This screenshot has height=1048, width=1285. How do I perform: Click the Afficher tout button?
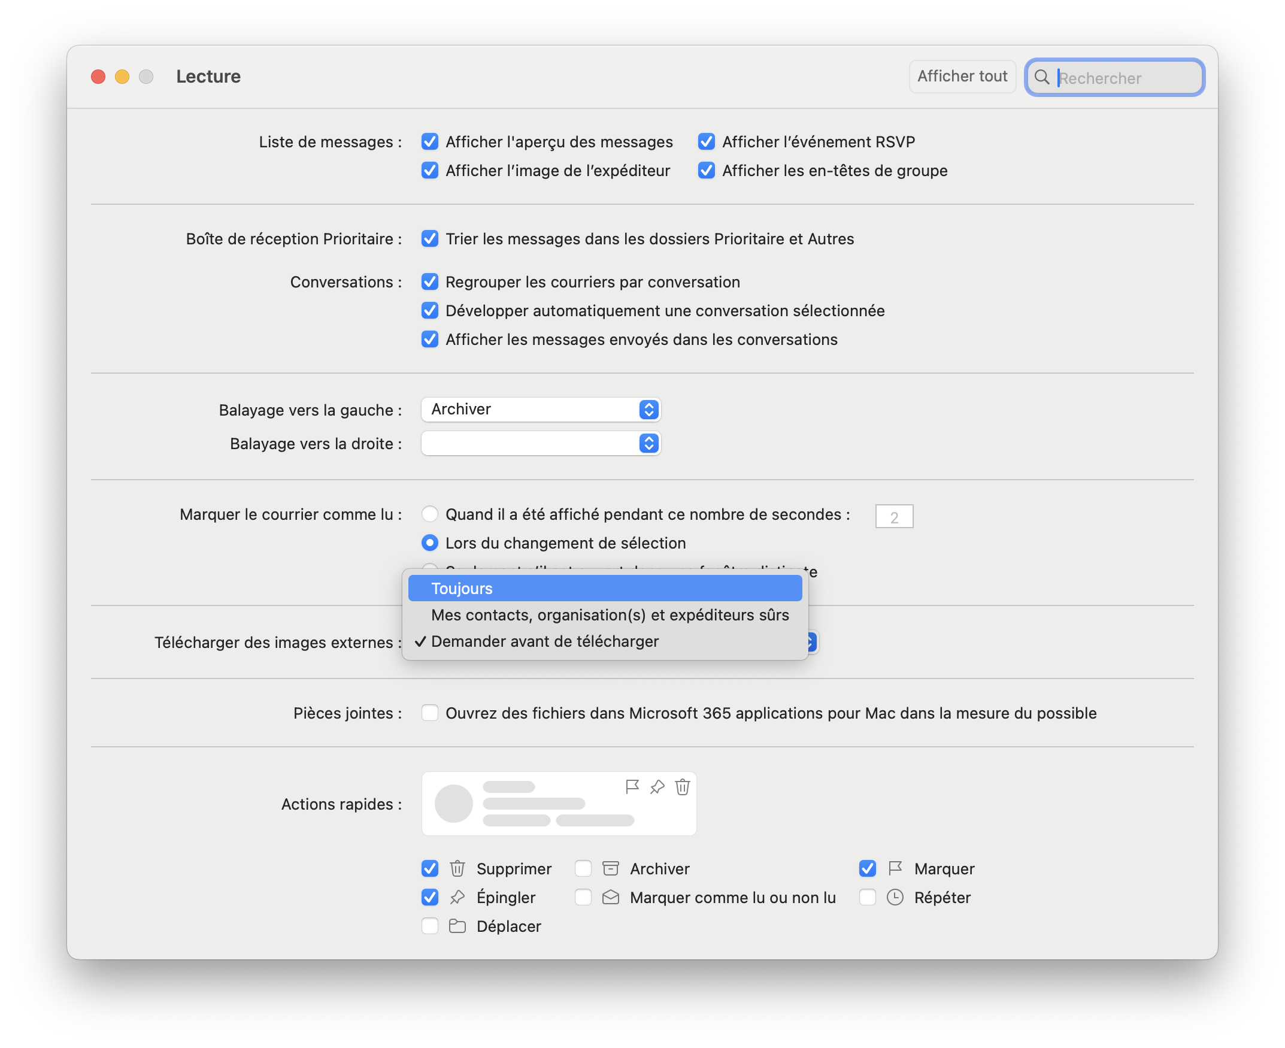click(x=962, y=77)
